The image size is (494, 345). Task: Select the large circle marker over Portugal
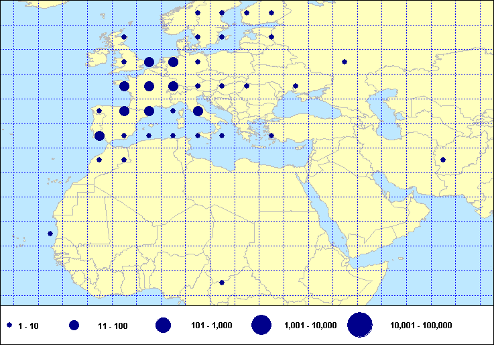(99, 136)
